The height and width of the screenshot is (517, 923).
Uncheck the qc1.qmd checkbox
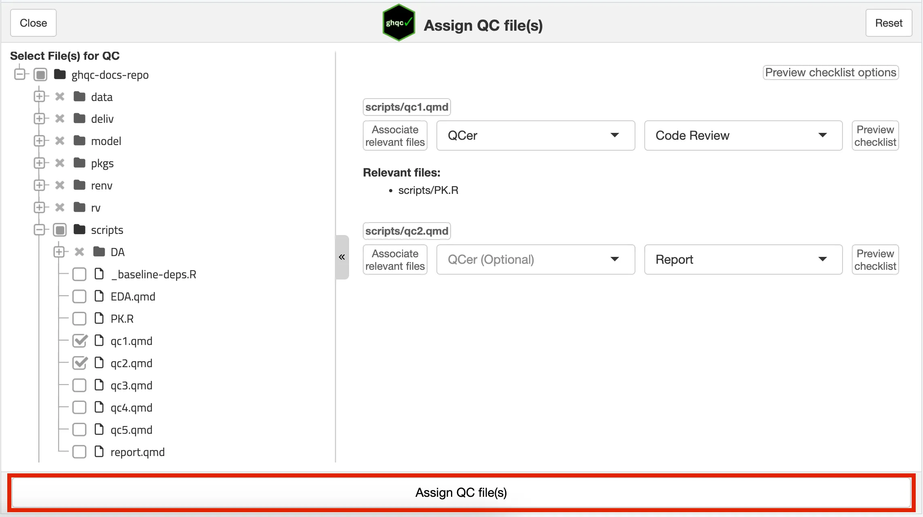click(x=80, y=341)
